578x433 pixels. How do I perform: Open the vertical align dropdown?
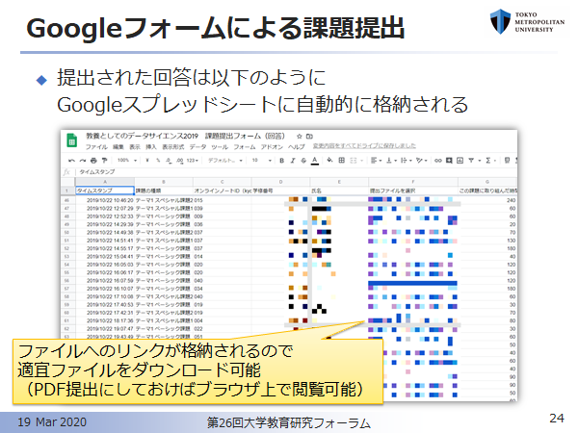(391, 161)
